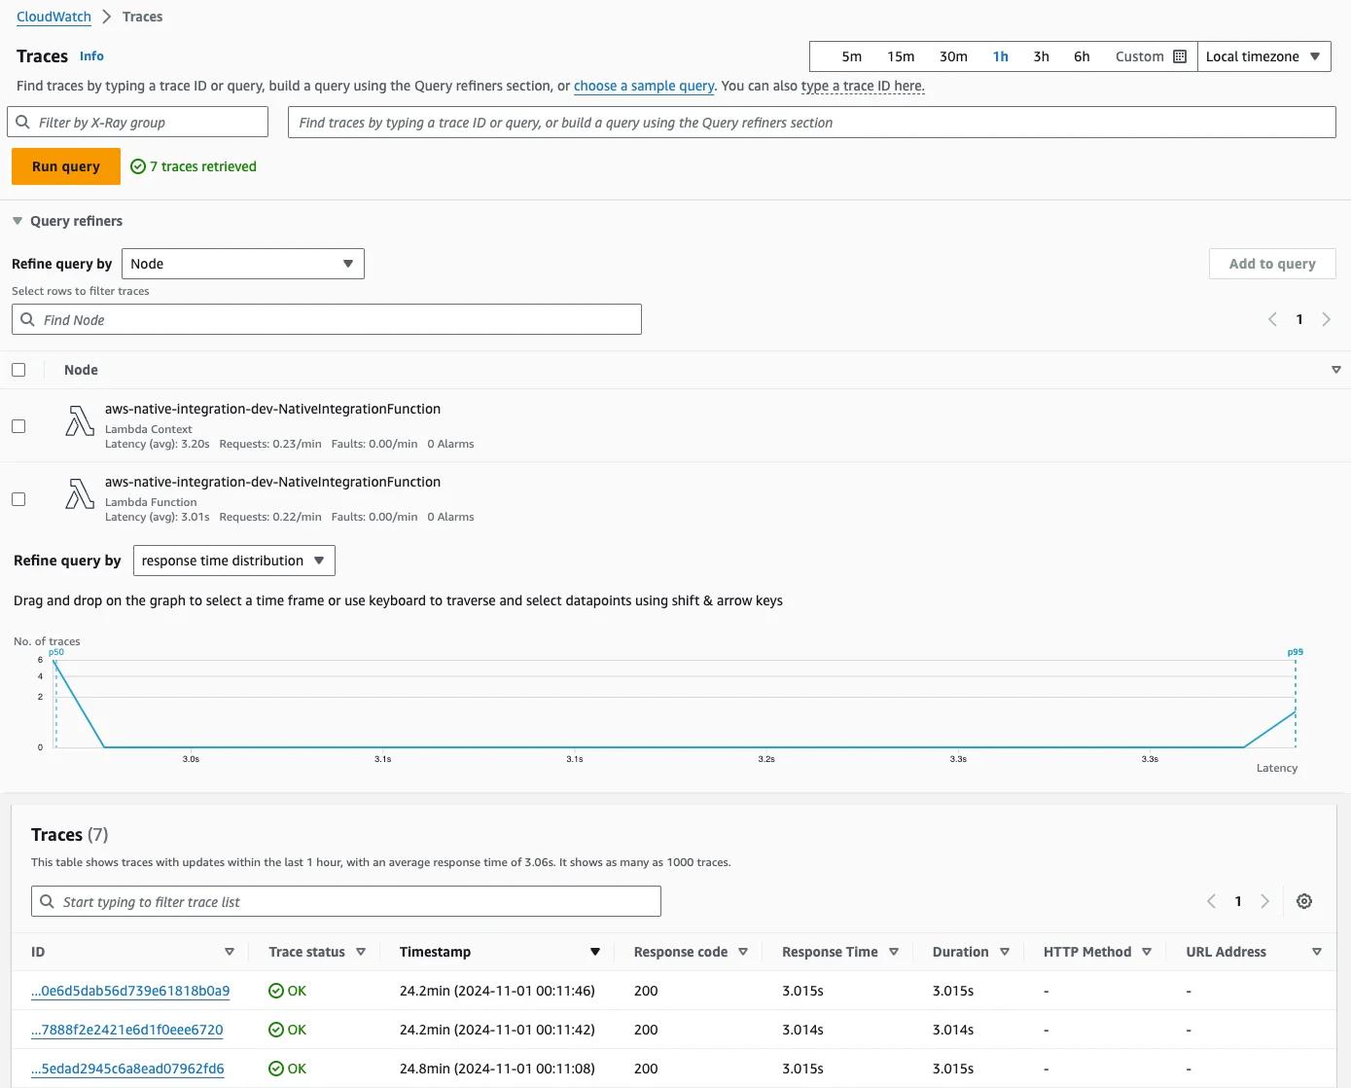Open the choose a sample query link
Screen dimensions: 1351x1088
click(643, 86)
